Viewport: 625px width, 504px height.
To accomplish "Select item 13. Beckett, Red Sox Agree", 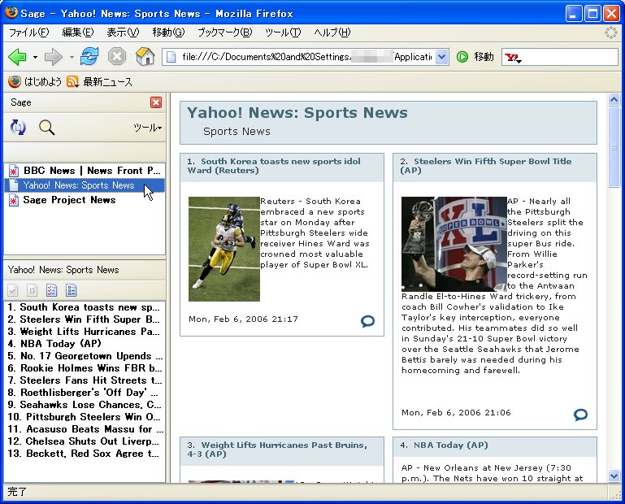I will (x=85, y=454).
